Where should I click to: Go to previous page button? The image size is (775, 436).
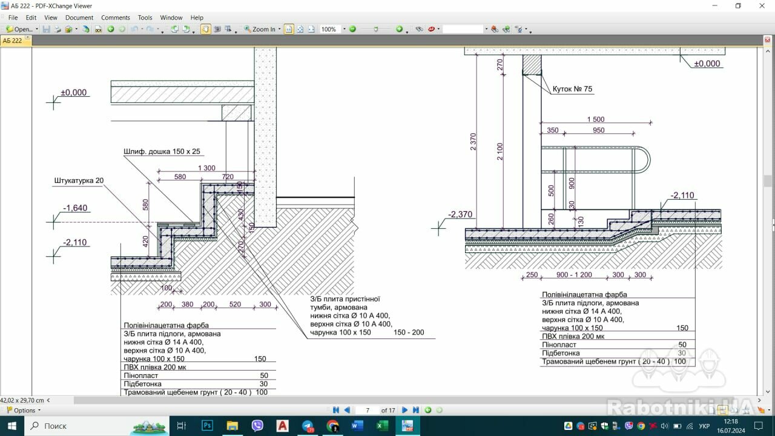tap(347, 410)
